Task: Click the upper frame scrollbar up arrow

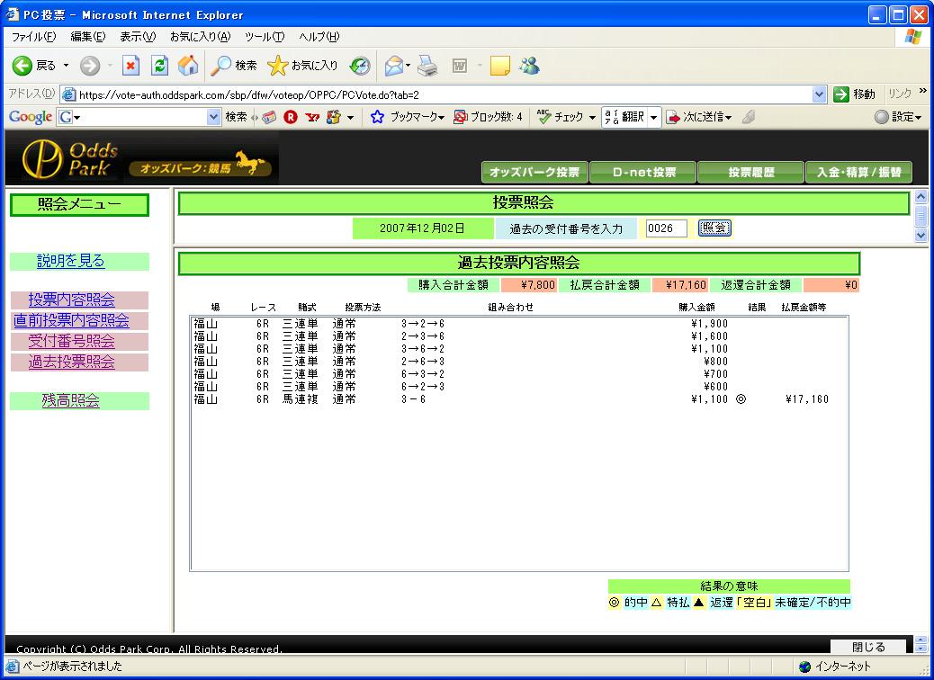Action: (921, 196)
